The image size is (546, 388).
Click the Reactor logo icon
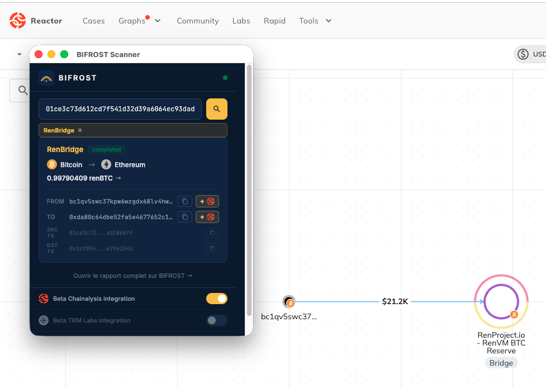(17, 21)
